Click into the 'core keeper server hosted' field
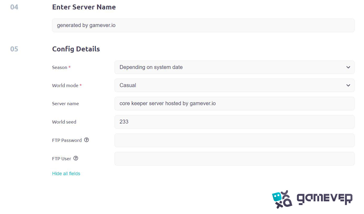This screenshot has width=364, height=214. pyautogui.click(x=234, y=104)
